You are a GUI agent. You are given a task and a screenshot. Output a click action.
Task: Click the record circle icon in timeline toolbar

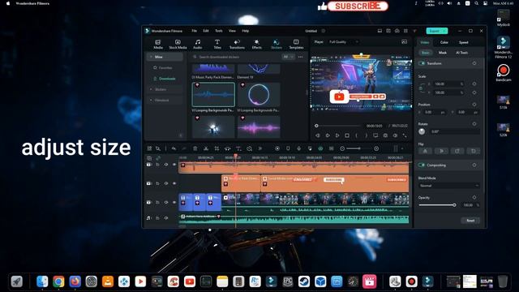277,148
